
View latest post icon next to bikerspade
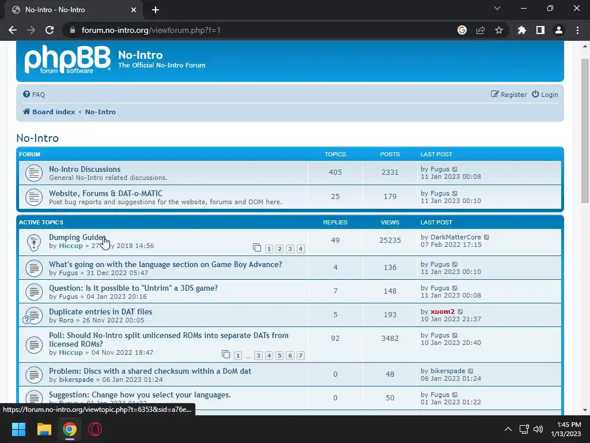coord(471,371)
